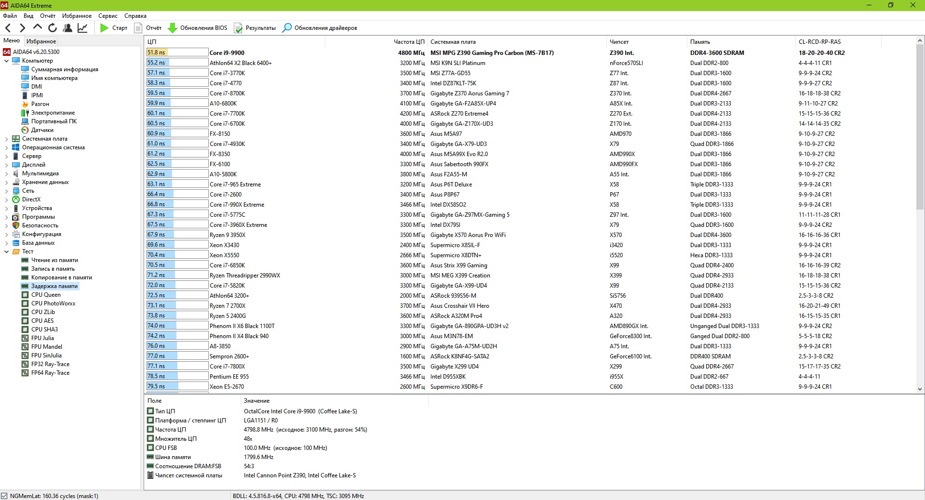Collapse the Компьютер tree node
This screenshot has width=925, height=500.
[x=6, y=61]
